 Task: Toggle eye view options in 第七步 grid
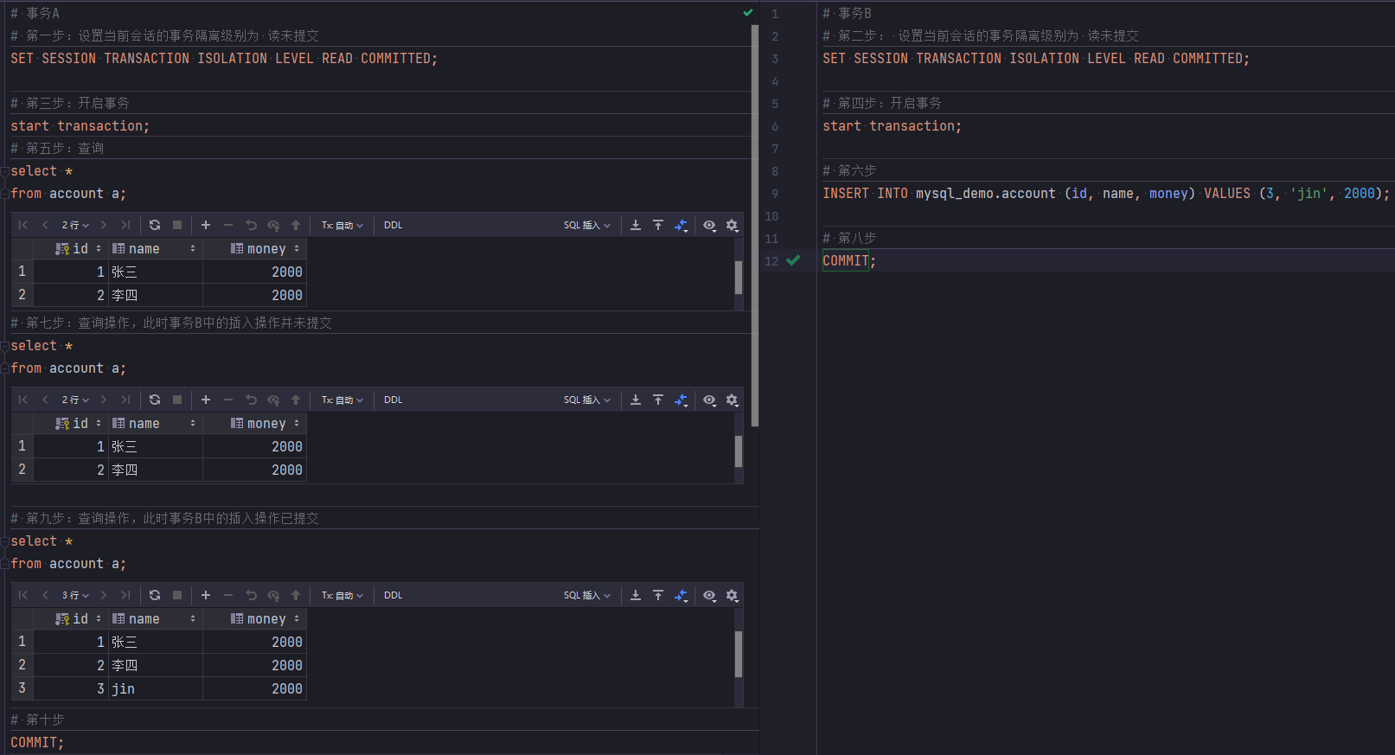tap(709, 400)
